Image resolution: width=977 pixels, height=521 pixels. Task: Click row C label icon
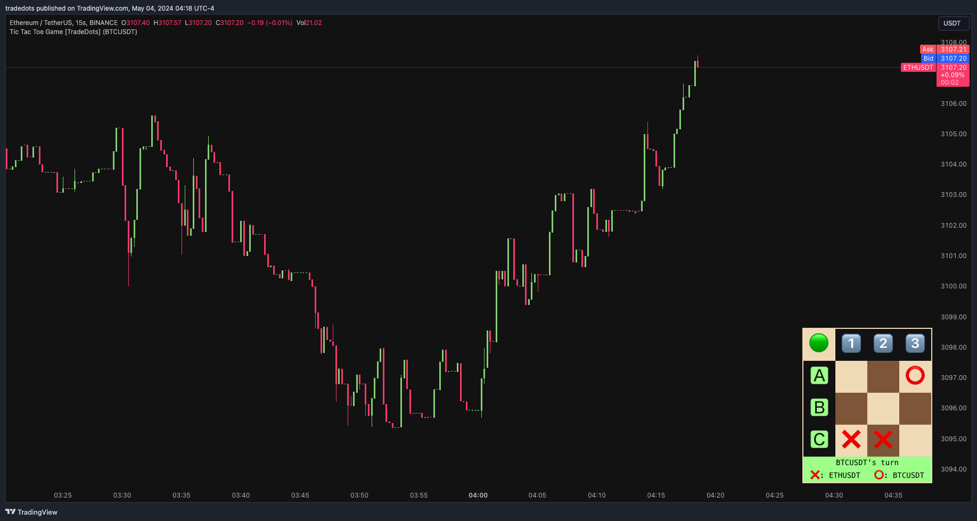(x=819, y=440)
